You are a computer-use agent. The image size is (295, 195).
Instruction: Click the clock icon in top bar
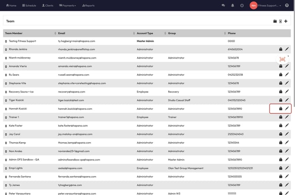[242, 5]
